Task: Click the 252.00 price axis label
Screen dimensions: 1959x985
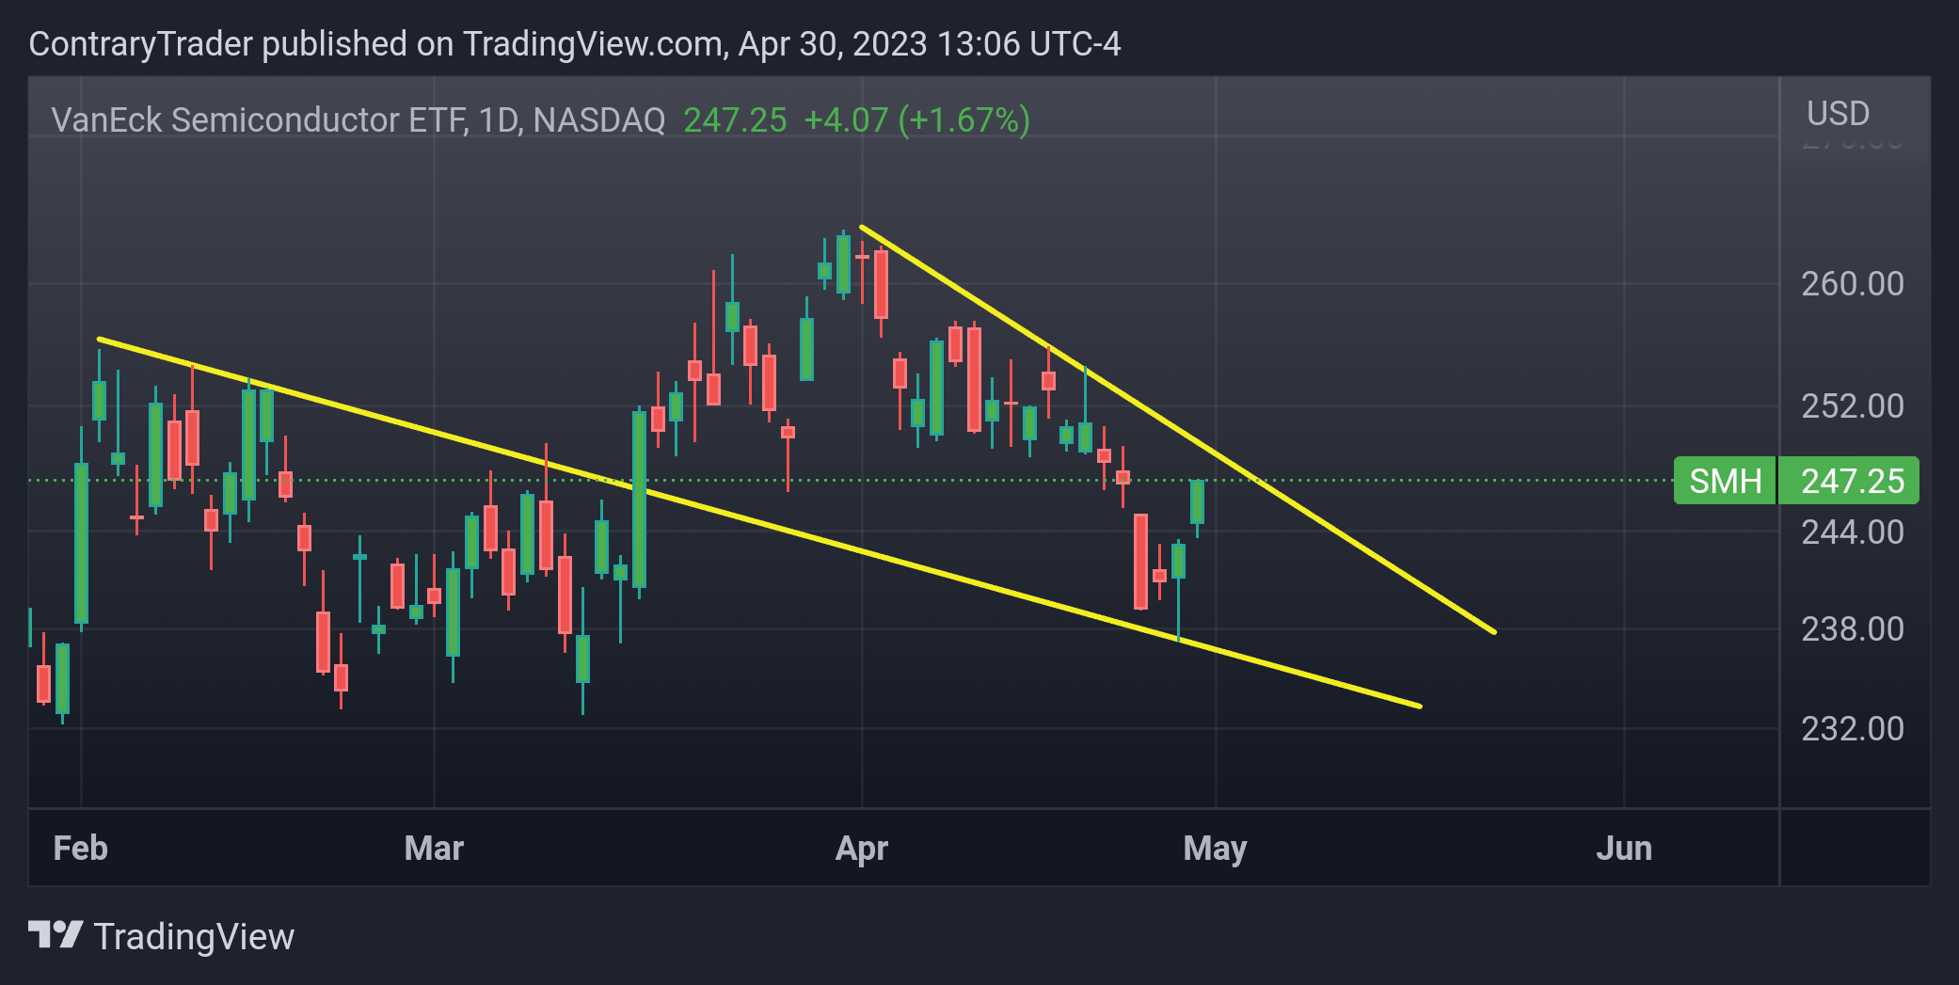Action: [1852, 406]
